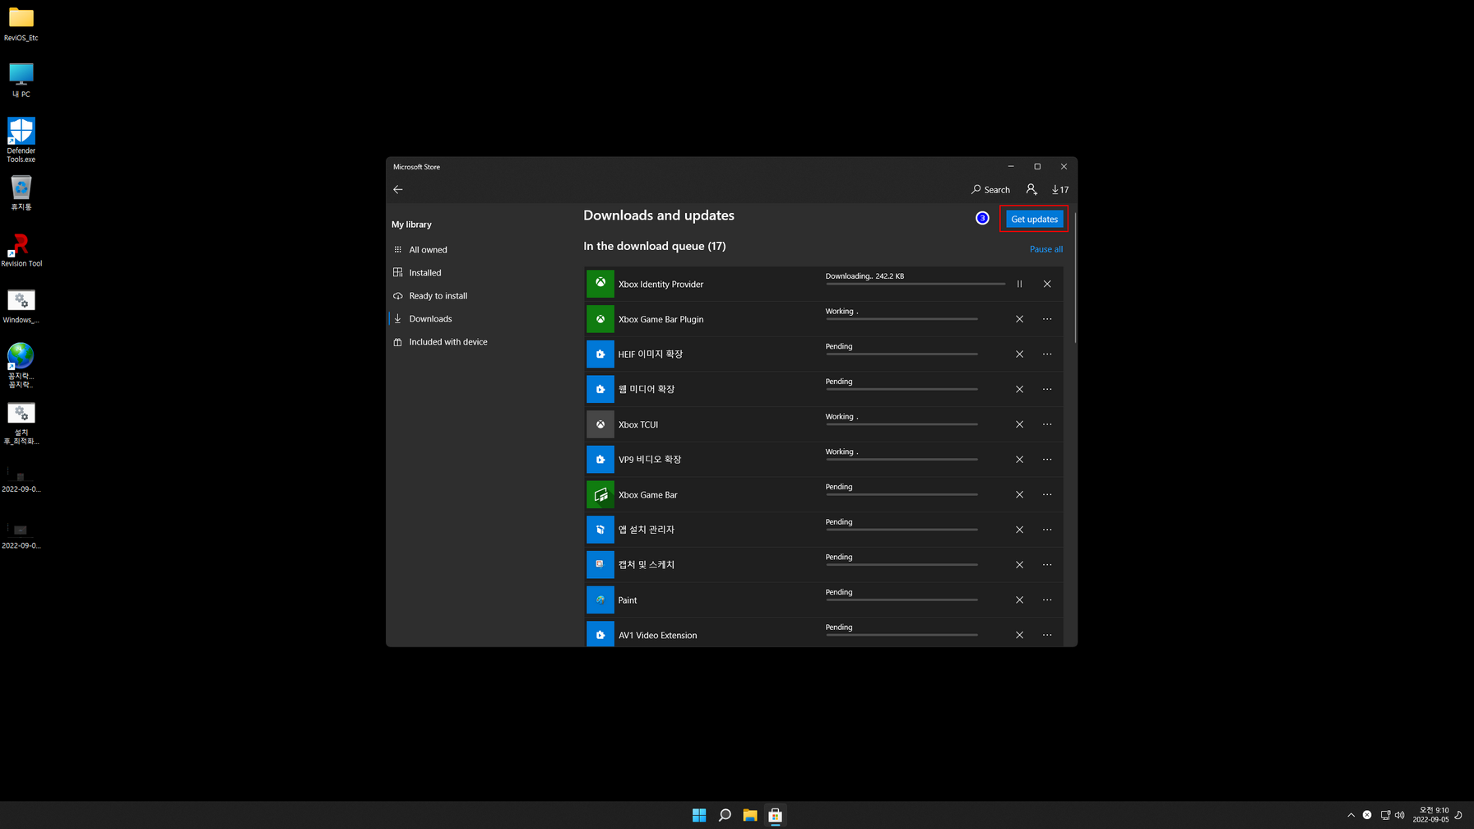Click the Get updates button
Image resolution: width=1474 pixels, height=829 pixels.
(x=1034, y=219)
